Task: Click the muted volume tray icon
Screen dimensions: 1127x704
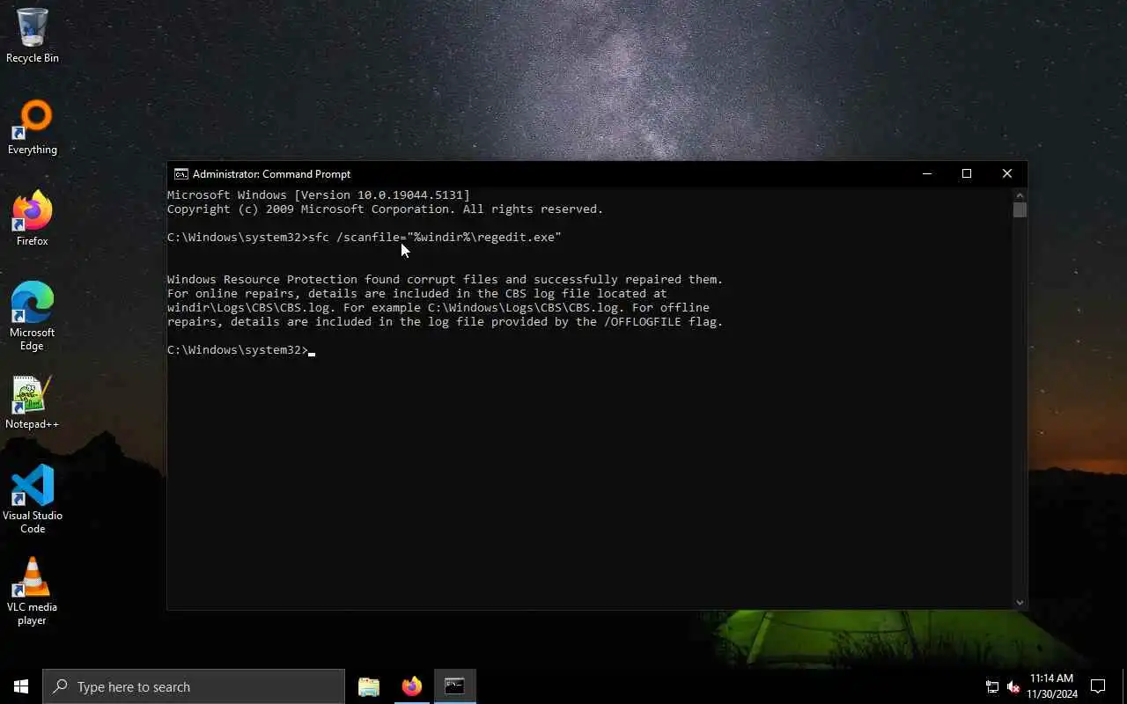Action: tap(1013, 686)
